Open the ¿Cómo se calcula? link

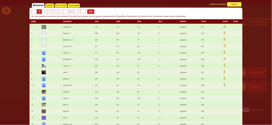[218, 4]
